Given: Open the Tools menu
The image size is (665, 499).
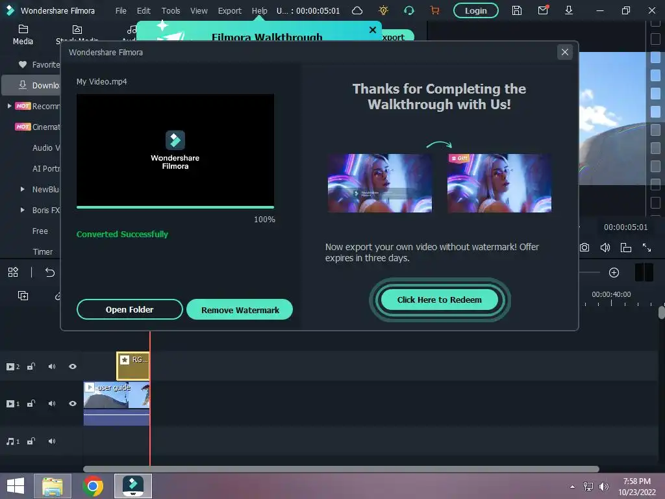Looking at the screenshot, I should pyautogui.click(x=171, y=10).
